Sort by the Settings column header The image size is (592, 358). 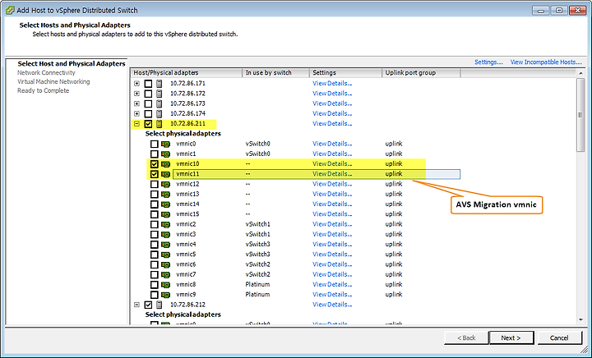[x=345, y=73]
